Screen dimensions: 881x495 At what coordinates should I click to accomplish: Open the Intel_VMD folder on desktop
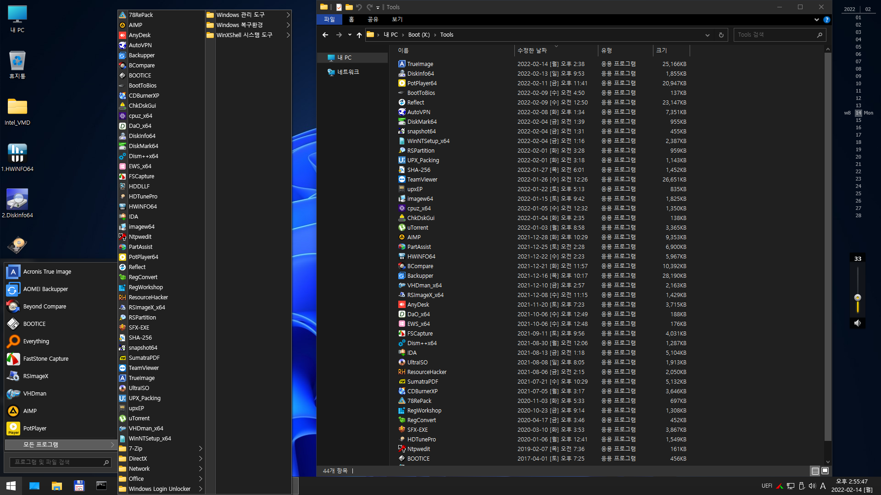point(17,111)
